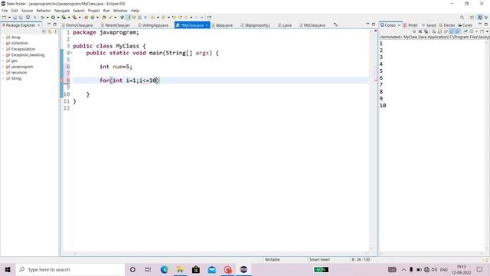Click the Pin Editor icon in toolbar

click(x=209, y=18)
